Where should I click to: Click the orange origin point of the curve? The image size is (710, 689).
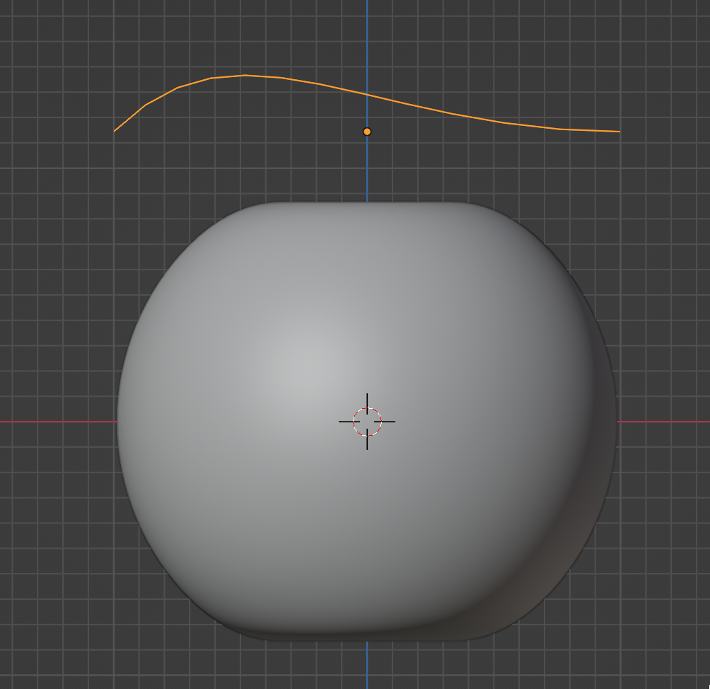pos(367,132)
